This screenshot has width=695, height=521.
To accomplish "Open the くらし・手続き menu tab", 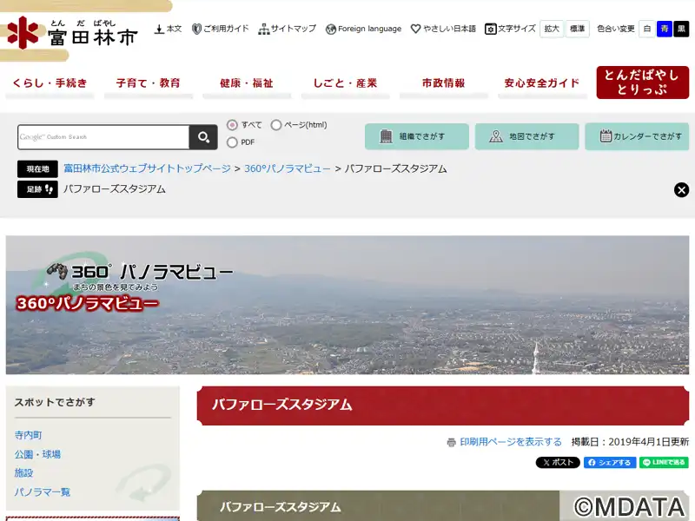I will point(52,83).
